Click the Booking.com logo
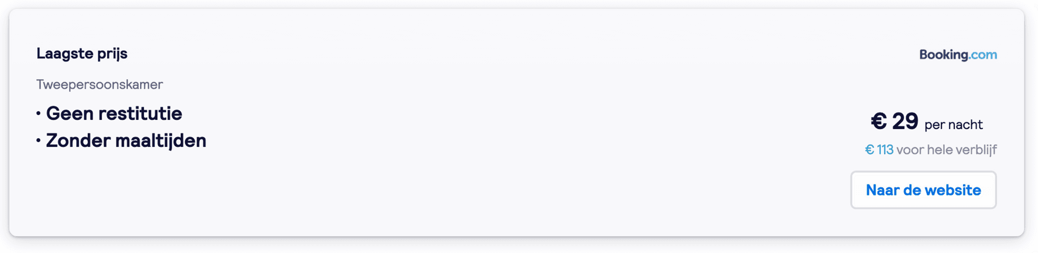The height and width of the screenshot is (253, 1038). pos(958,55)
